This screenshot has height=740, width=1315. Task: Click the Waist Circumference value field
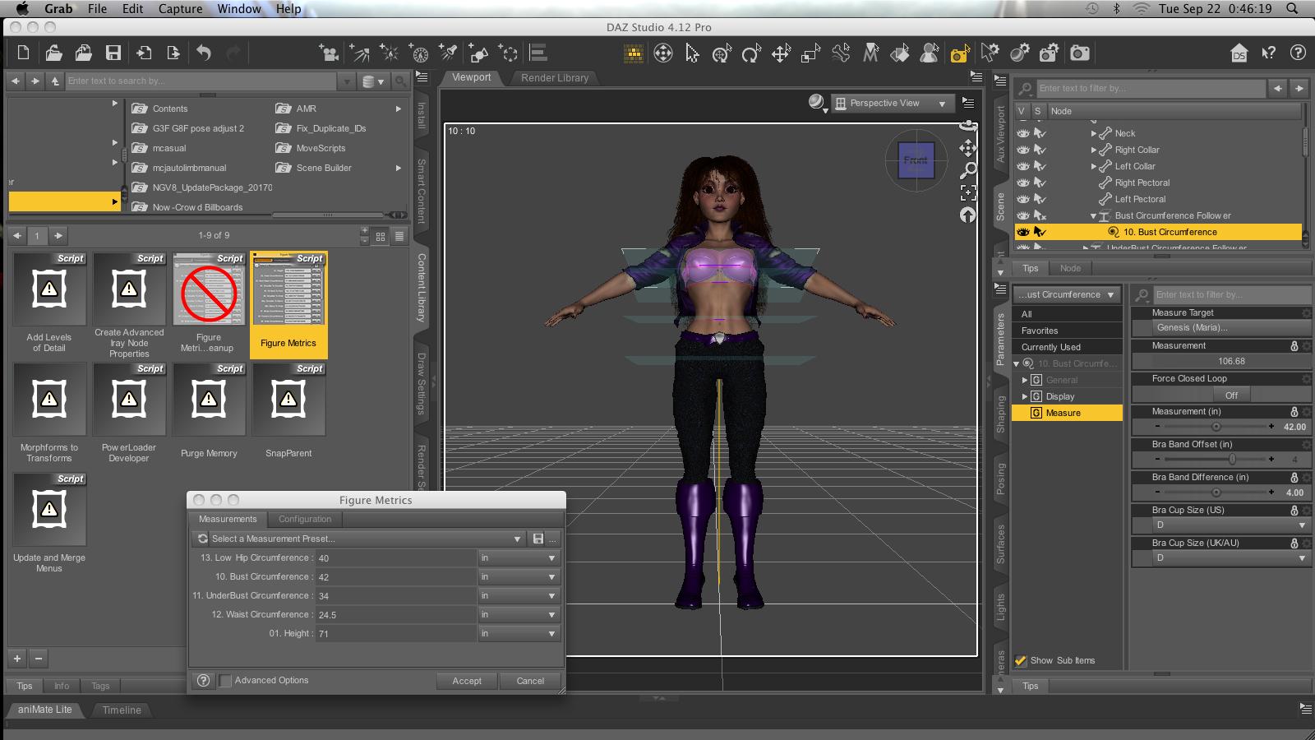pos(394,615)
